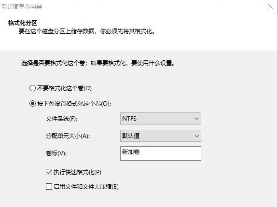Close the 新建简单卷向导 window with X
This screenshot has width=278, height=207.
point(270,6)
